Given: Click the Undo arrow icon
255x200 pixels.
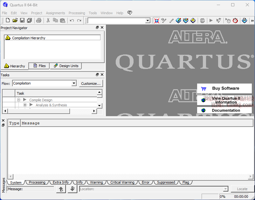Looking at the screenshot, I should [x=72, y=21].
